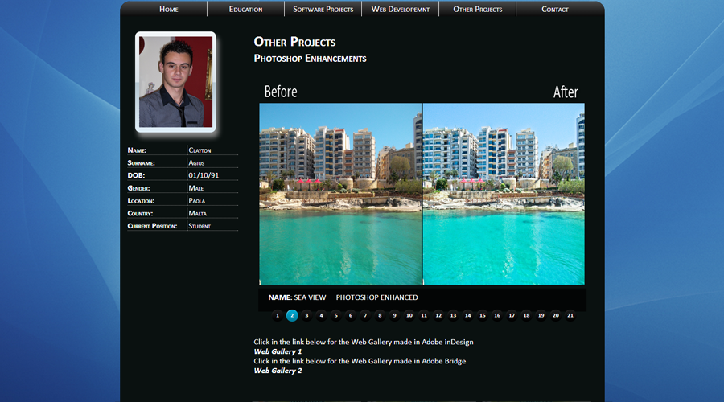
Task: Open the Contact page tab
Action: tap(554, 9)
